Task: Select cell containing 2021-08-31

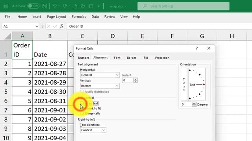Action: 50,101
